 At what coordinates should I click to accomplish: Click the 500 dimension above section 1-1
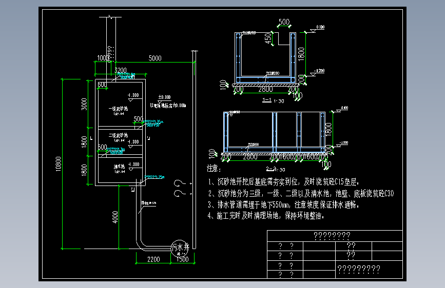pyautogui.click(x=284, y=22)
